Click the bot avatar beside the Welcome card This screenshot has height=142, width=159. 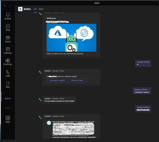pyautogui.click(x=40, y=14)
